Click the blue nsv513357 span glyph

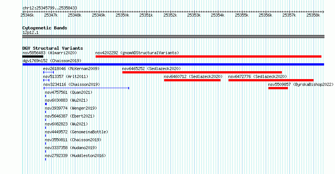pos(46,80)
